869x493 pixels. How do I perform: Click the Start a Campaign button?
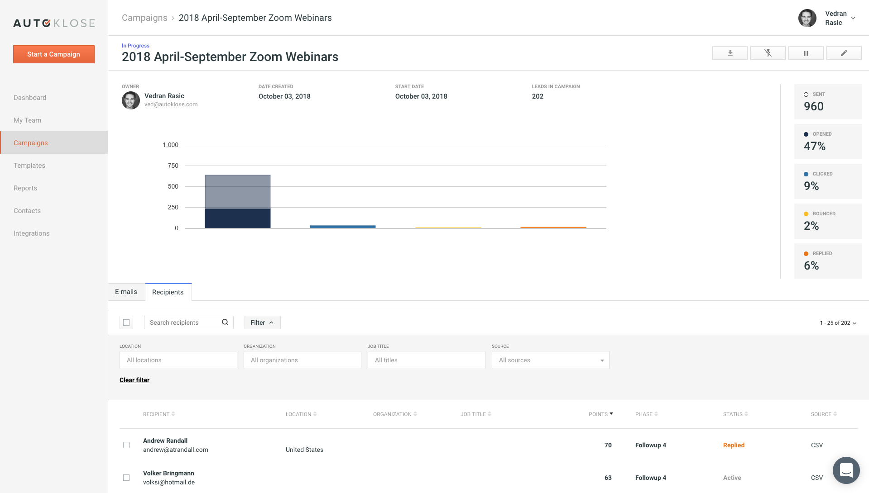click(54, 54)
